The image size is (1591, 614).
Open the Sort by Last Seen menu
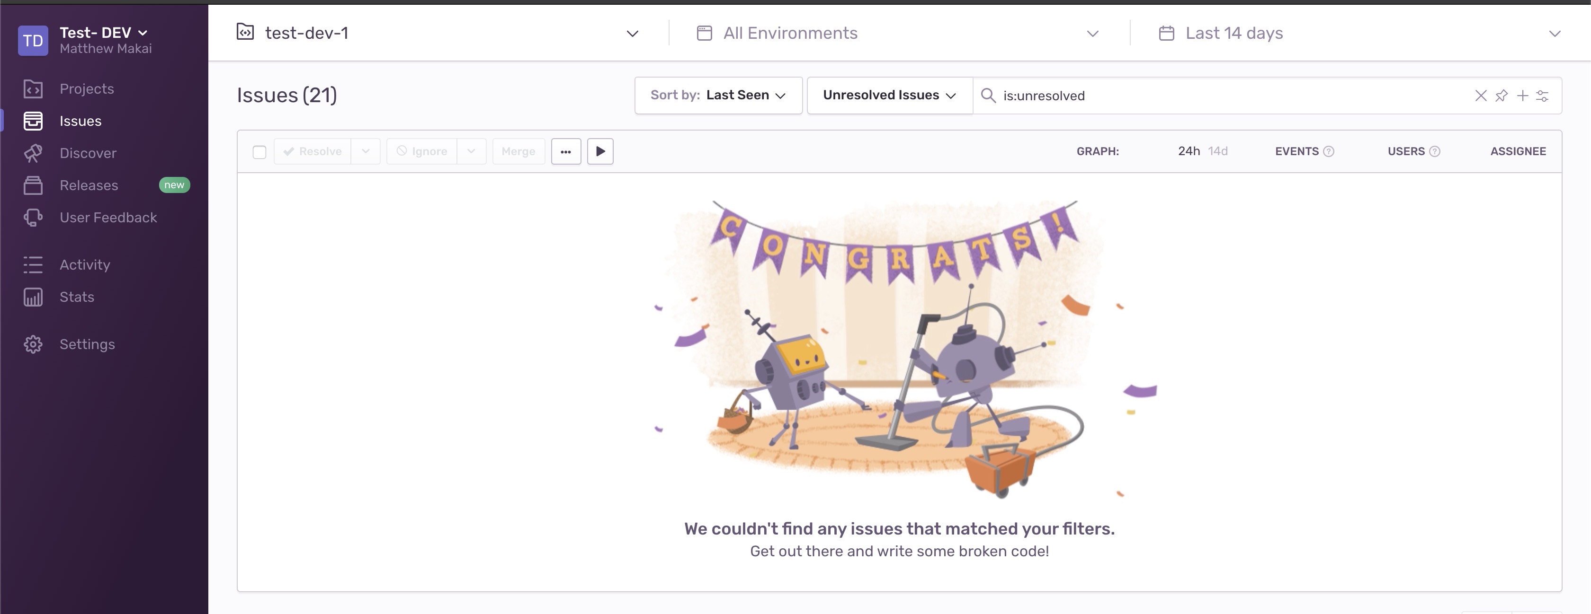tap(717, 94)
